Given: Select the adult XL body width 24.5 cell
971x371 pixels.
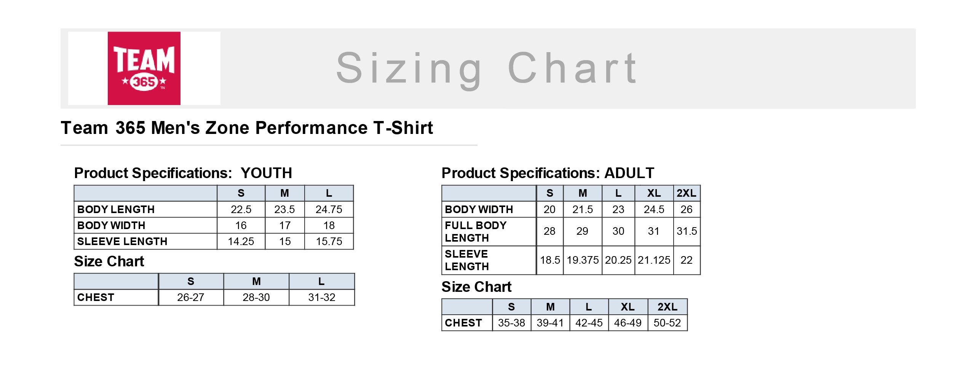Looking at the screenshot, I should tap(654, 209).
